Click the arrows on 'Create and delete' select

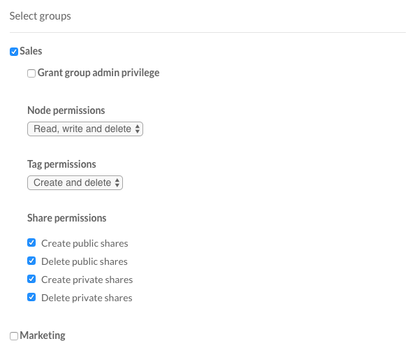[117, 182]
